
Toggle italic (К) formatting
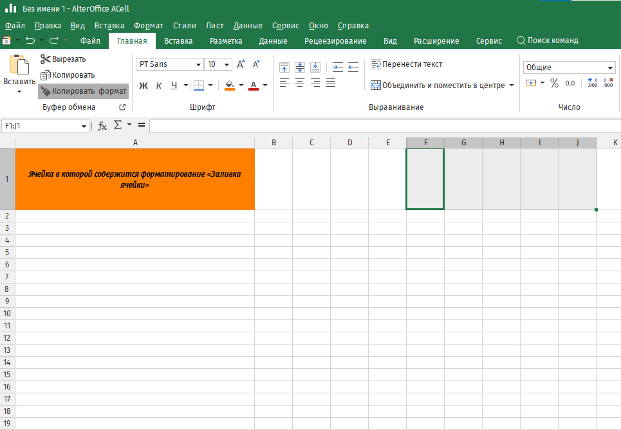(x=159, y=85)
